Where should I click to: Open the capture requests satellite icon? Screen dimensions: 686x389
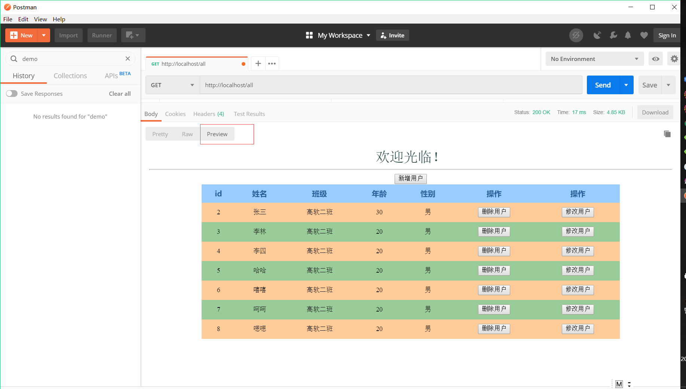(x=597, y=35)
